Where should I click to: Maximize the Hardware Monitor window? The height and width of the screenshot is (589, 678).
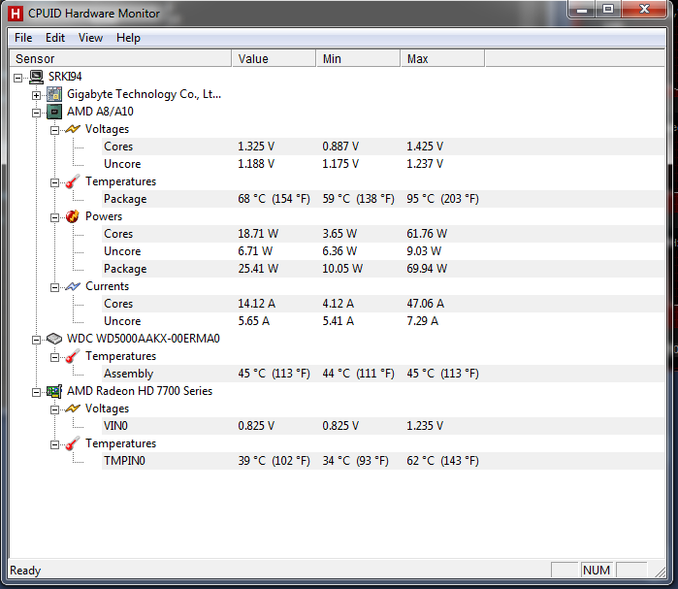608,9
